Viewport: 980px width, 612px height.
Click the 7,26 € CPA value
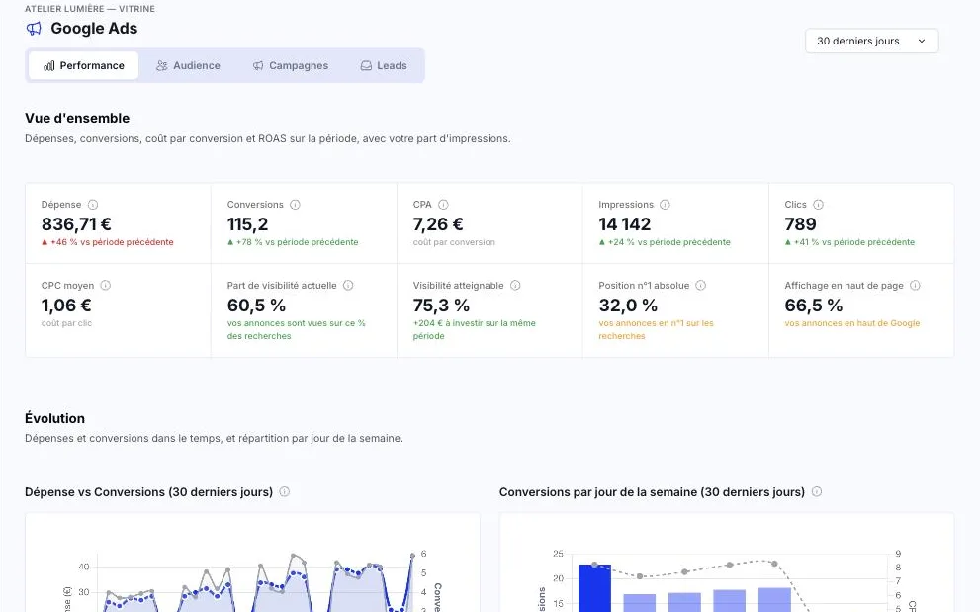pos(438,223)
